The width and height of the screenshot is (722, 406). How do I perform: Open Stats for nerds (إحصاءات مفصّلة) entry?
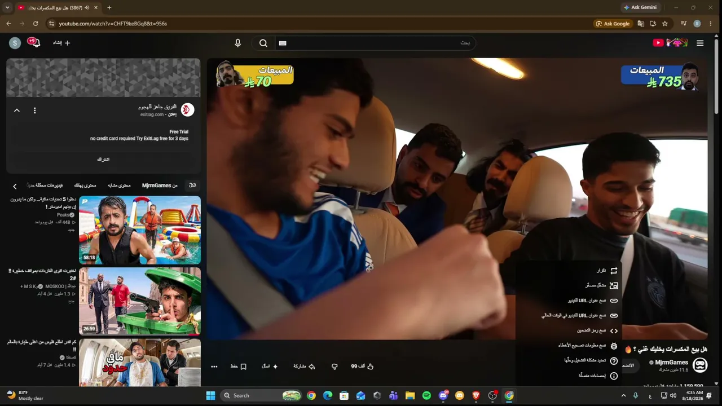coord(568,376)
